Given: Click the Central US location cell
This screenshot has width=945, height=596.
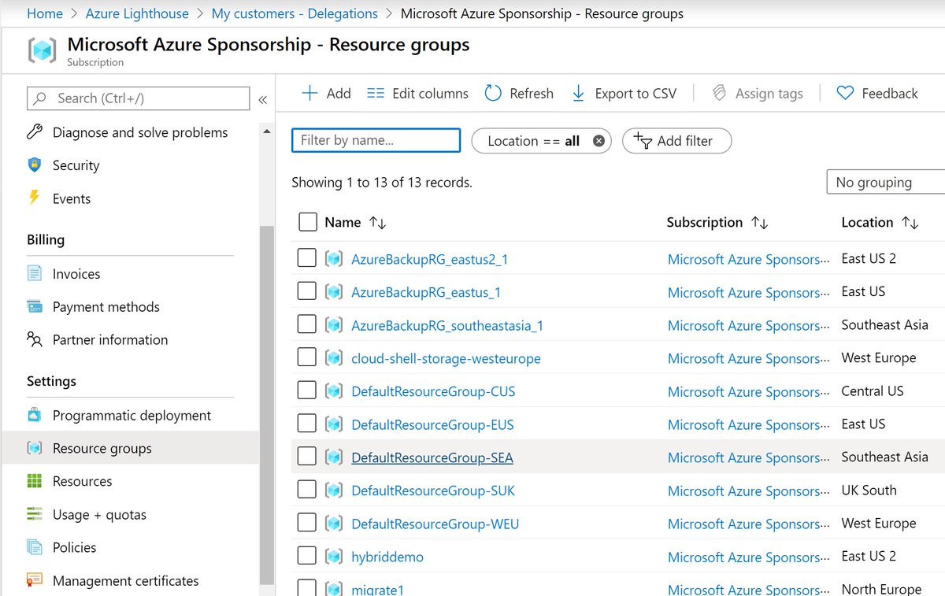Looking at the screenshot, I should (x=873, y=391).
